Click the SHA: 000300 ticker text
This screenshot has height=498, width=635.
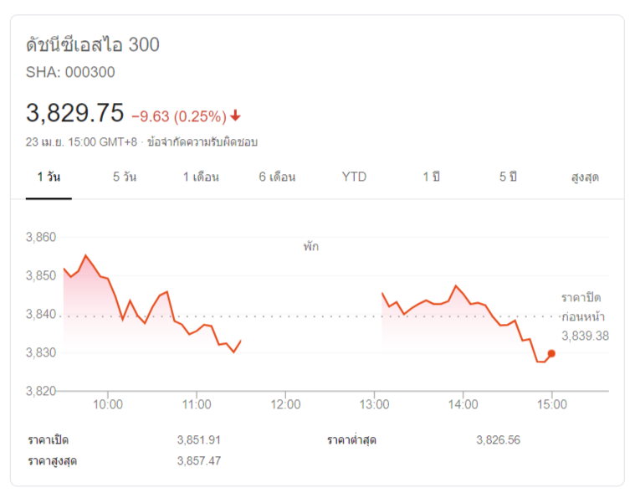coord(70,73)
